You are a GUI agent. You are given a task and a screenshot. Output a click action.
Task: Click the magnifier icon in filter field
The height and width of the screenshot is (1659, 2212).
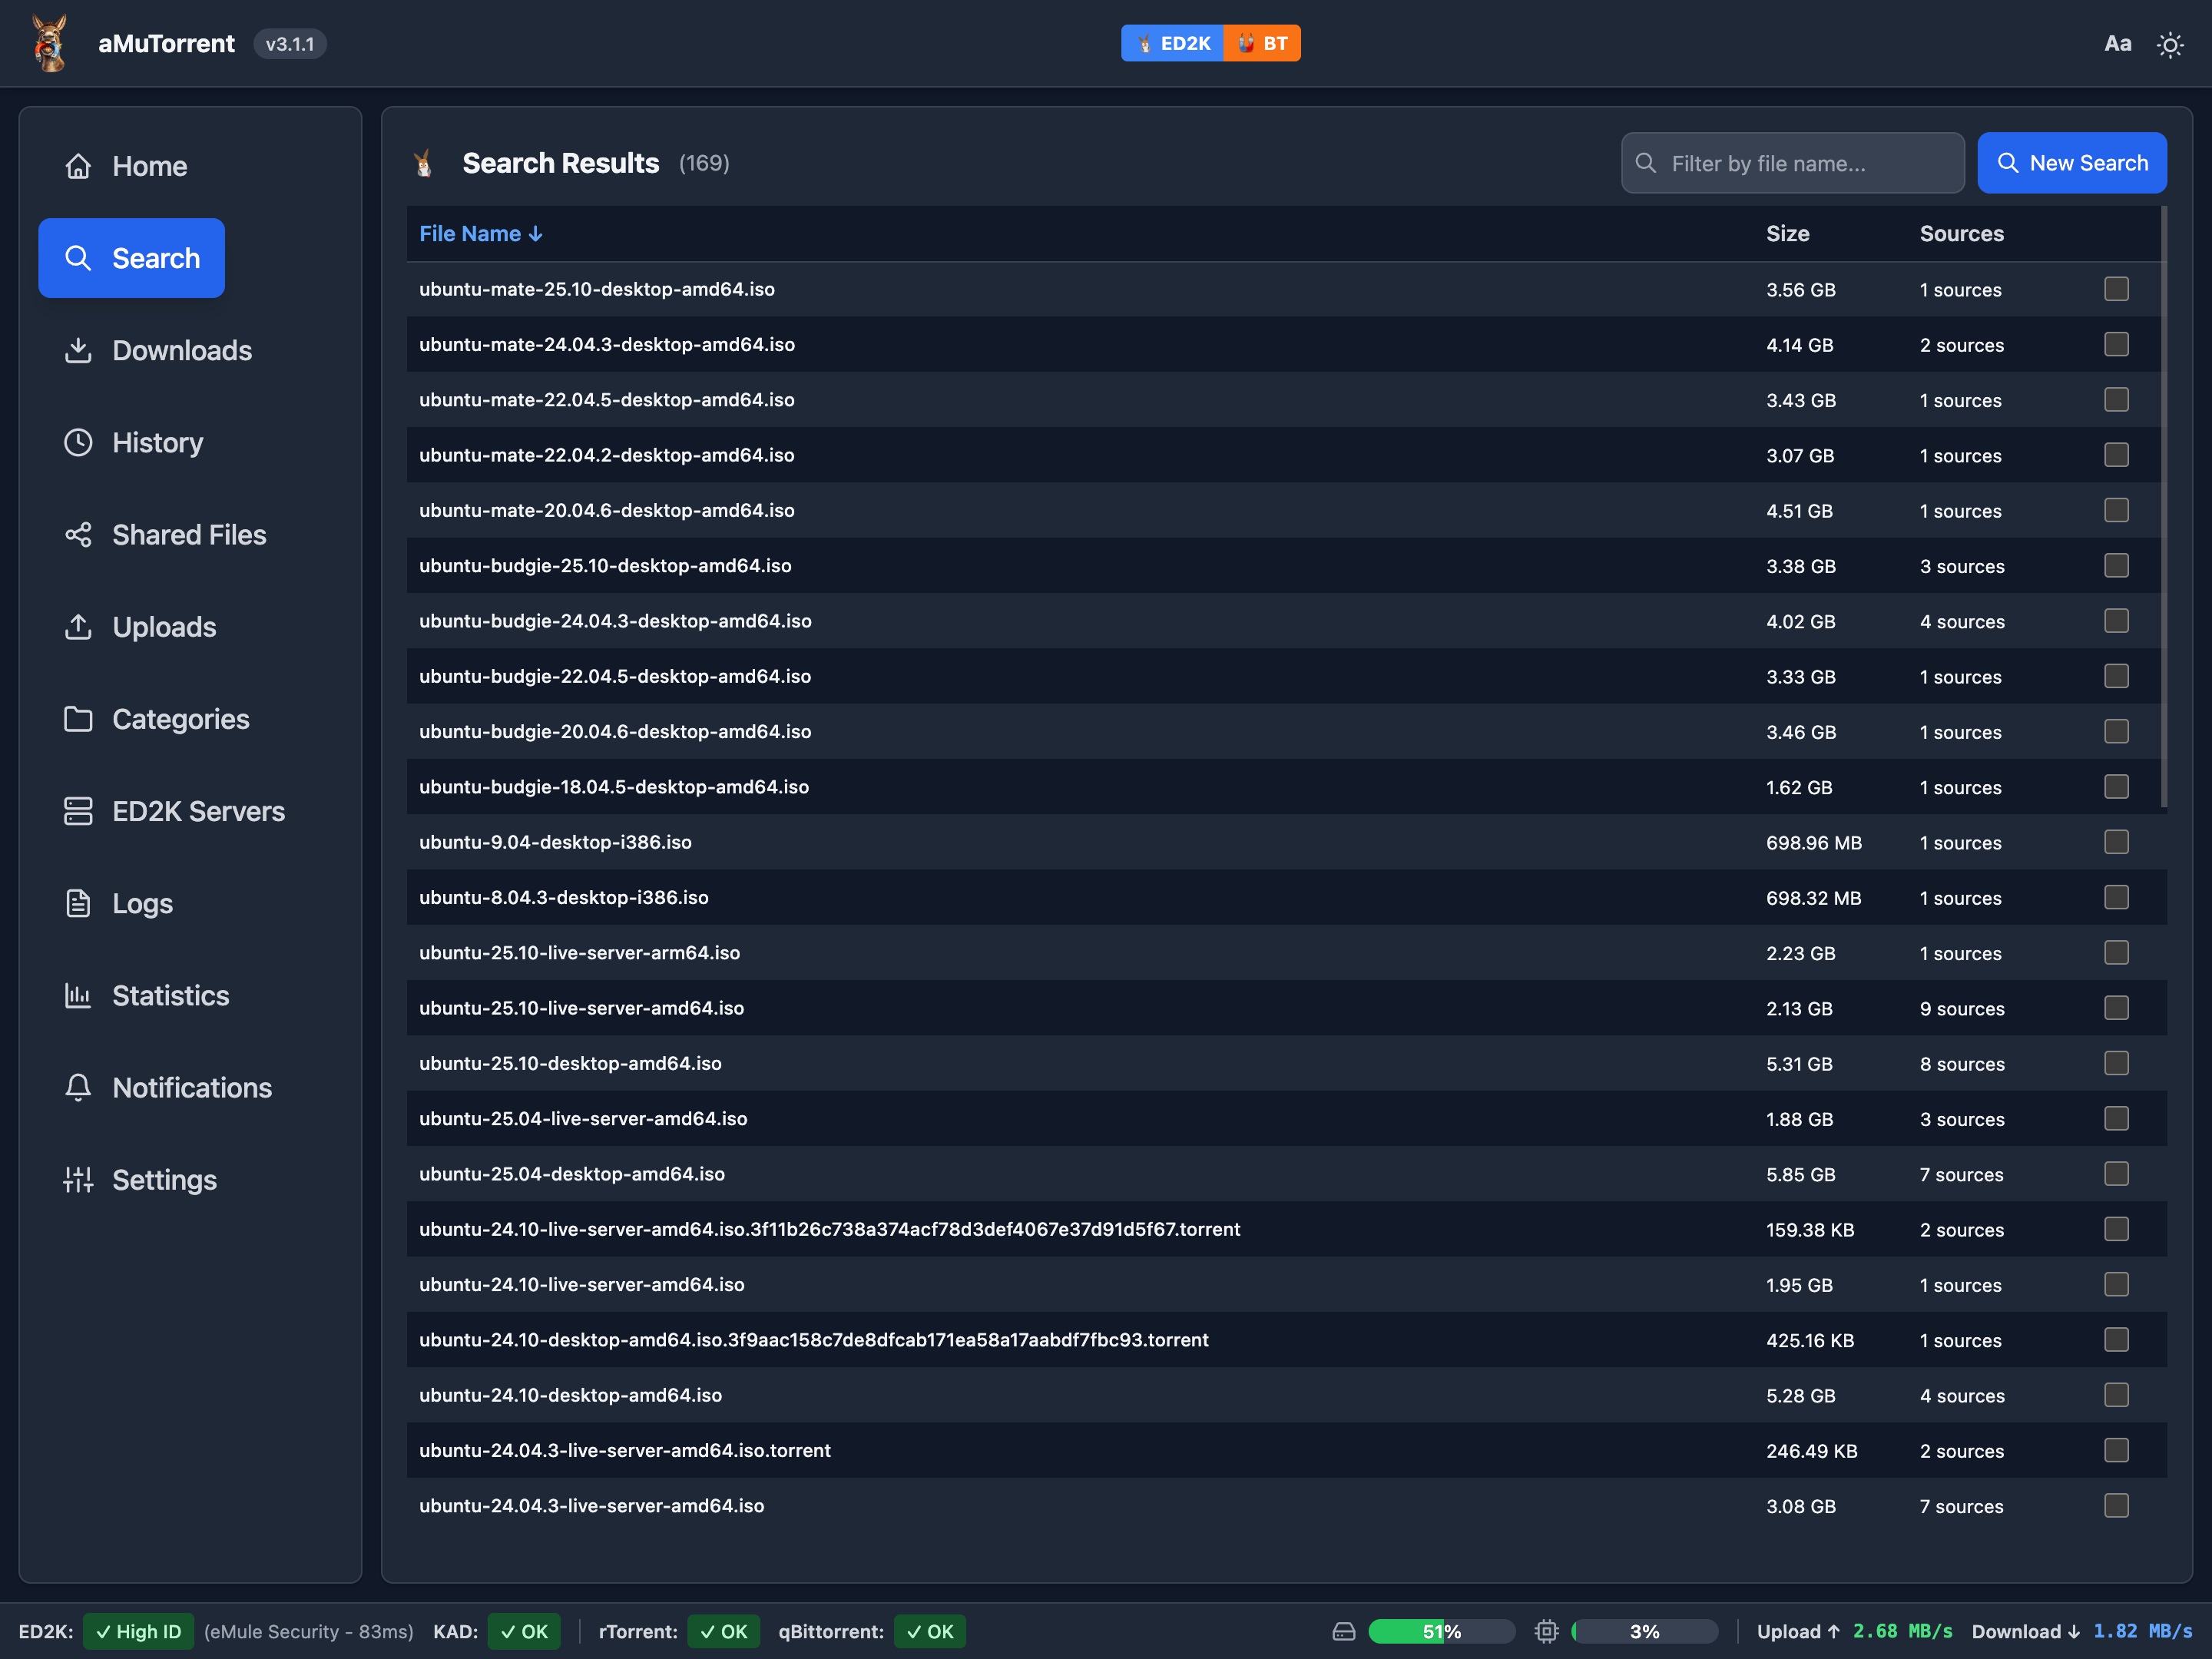pos(1645,162)
